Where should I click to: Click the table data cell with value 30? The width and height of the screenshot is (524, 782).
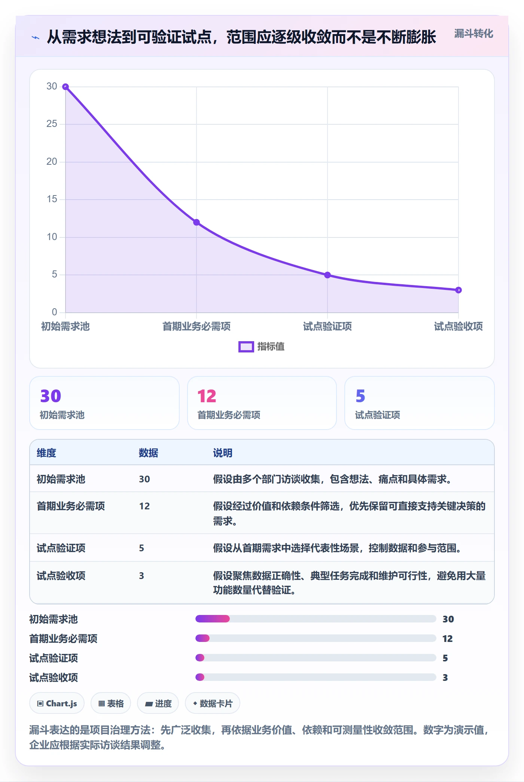144,479
